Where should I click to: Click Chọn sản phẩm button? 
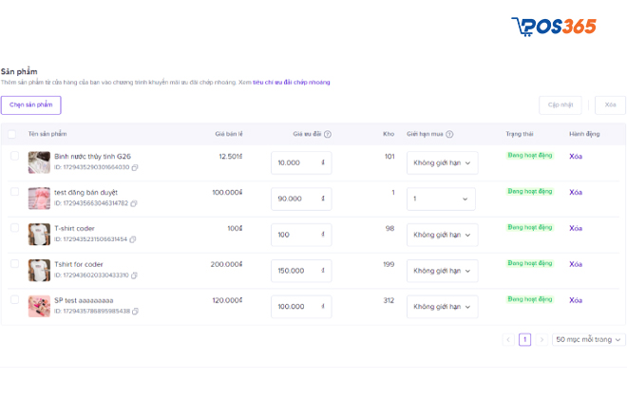coord(30,105)
